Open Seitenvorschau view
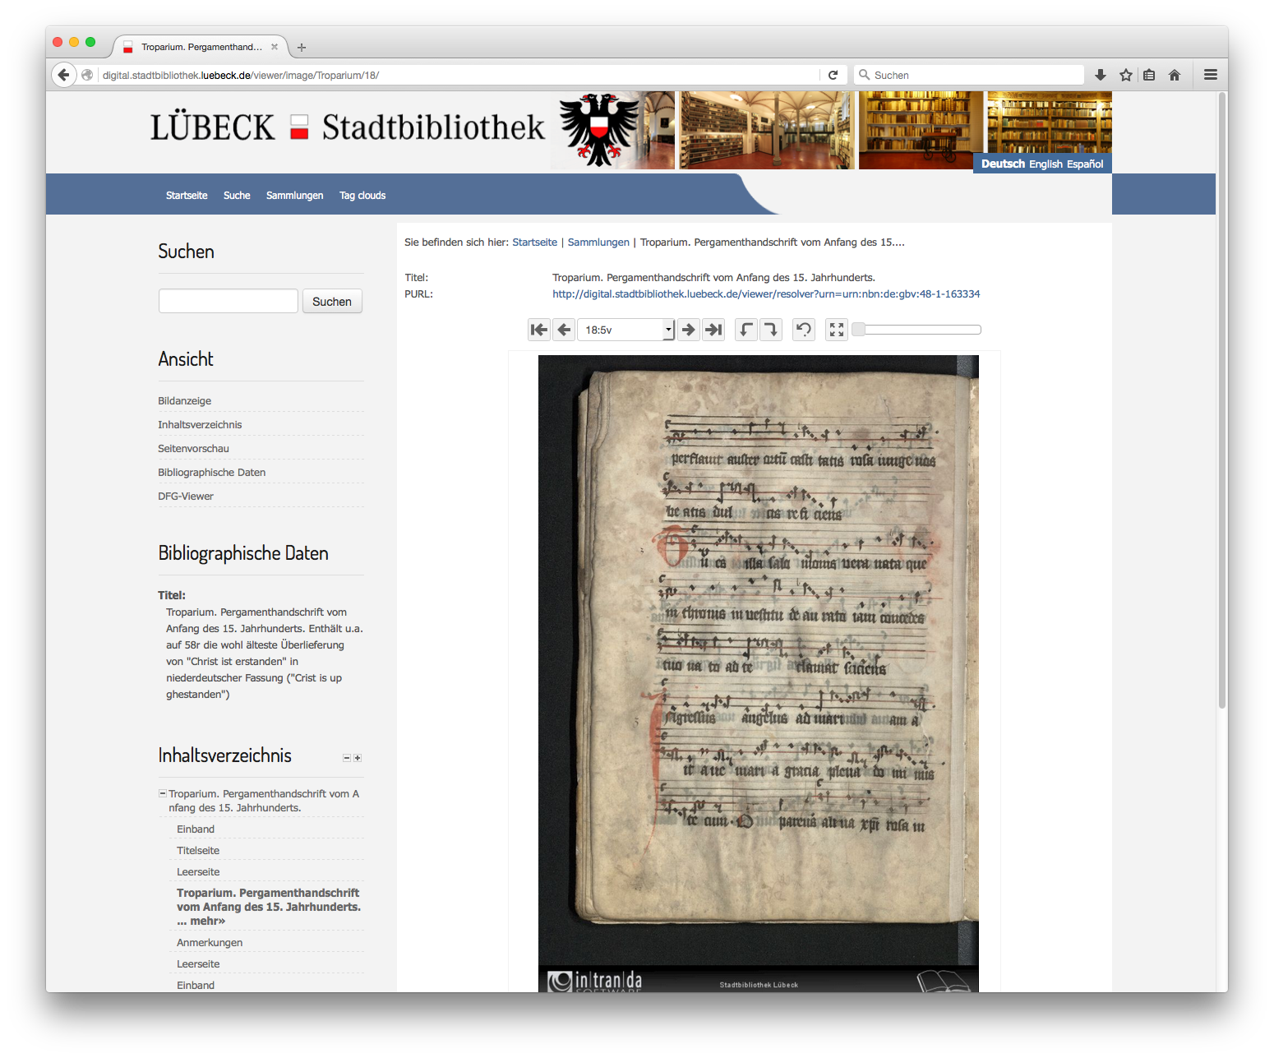1274x1058 pixels. tap(193, 448)
